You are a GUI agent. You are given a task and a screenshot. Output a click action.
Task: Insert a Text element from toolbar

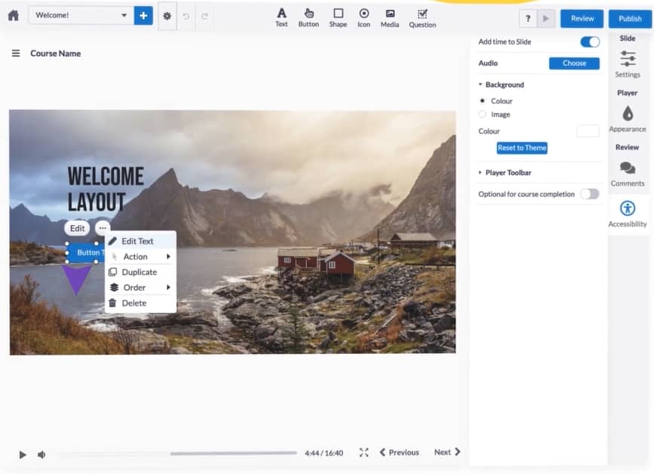tap(281, 17)
